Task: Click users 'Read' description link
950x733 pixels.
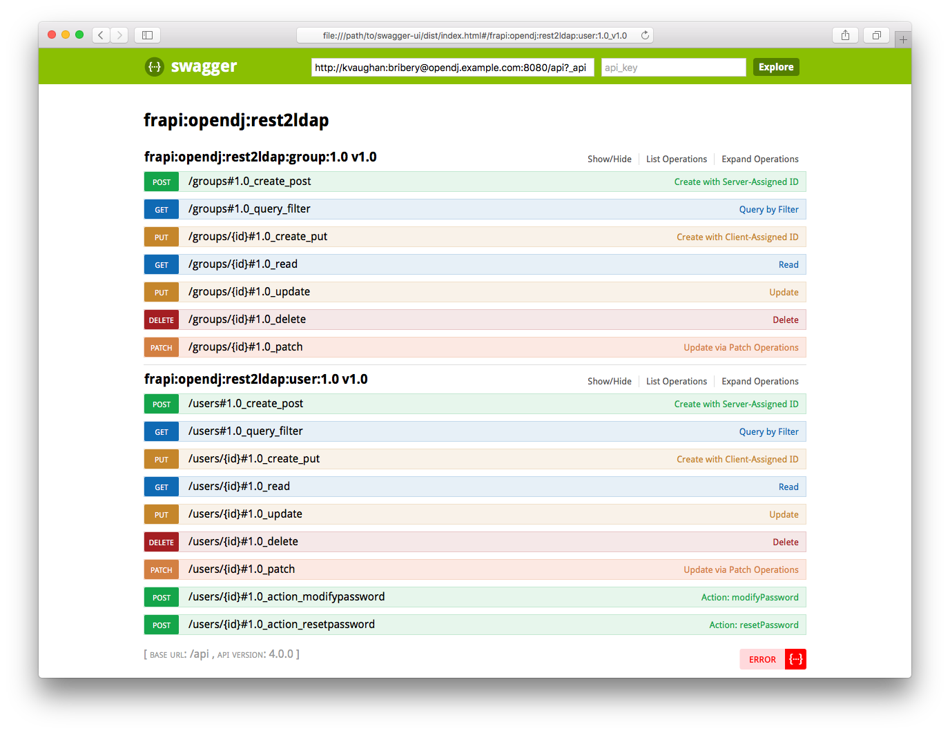Action: pos(788,487)
